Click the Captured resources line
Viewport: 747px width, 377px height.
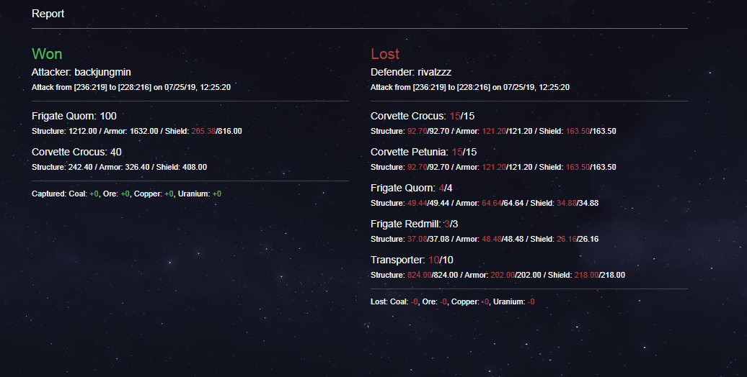(x=126, y=194)
